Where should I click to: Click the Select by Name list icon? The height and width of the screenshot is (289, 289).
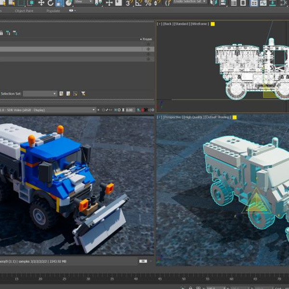[x=12, y=3]
